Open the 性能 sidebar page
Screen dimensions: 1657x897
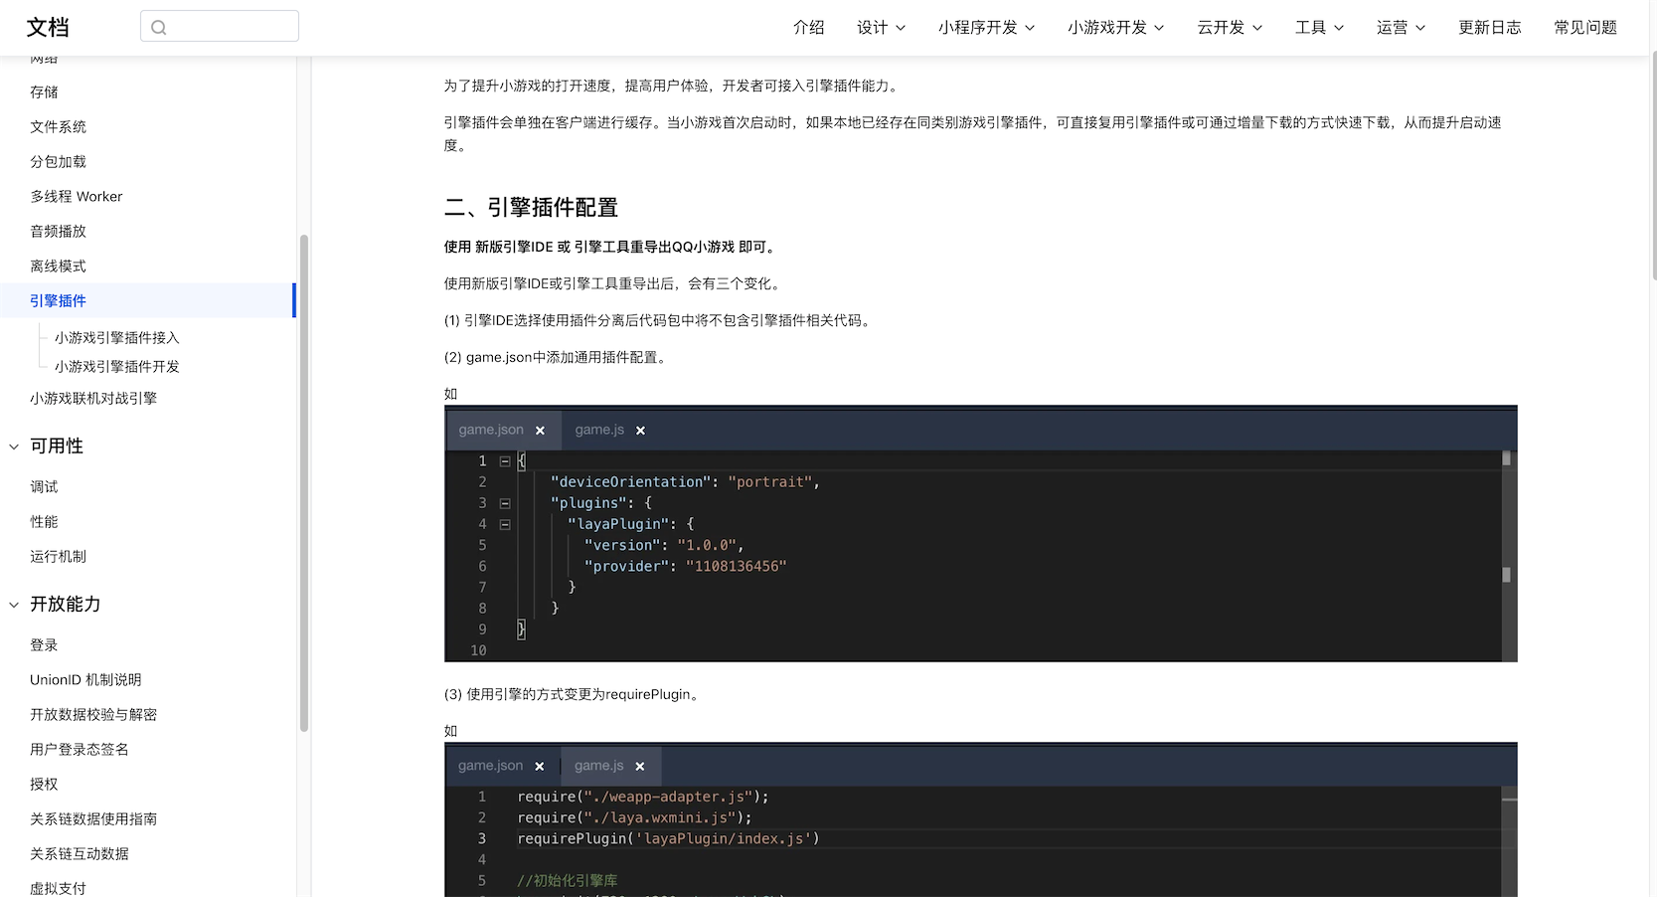(44, 521)
